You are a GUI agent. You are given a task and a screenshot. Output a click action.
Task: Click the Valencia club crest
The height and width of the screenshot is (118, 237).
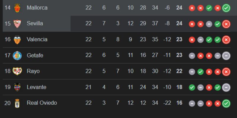[x=17, y=40]
